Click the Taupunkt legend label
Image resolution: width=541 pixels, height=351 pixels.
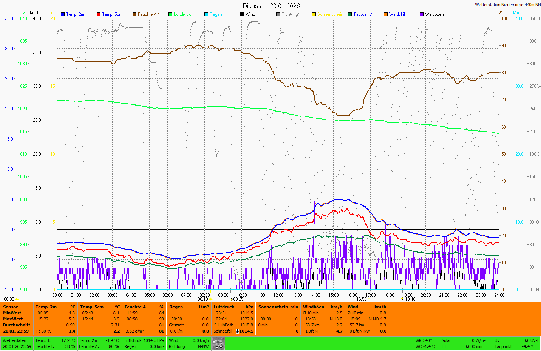click(363, 14)
